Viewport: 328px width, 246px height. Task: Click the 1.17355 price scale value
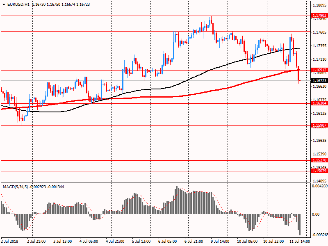click(319, 46)
